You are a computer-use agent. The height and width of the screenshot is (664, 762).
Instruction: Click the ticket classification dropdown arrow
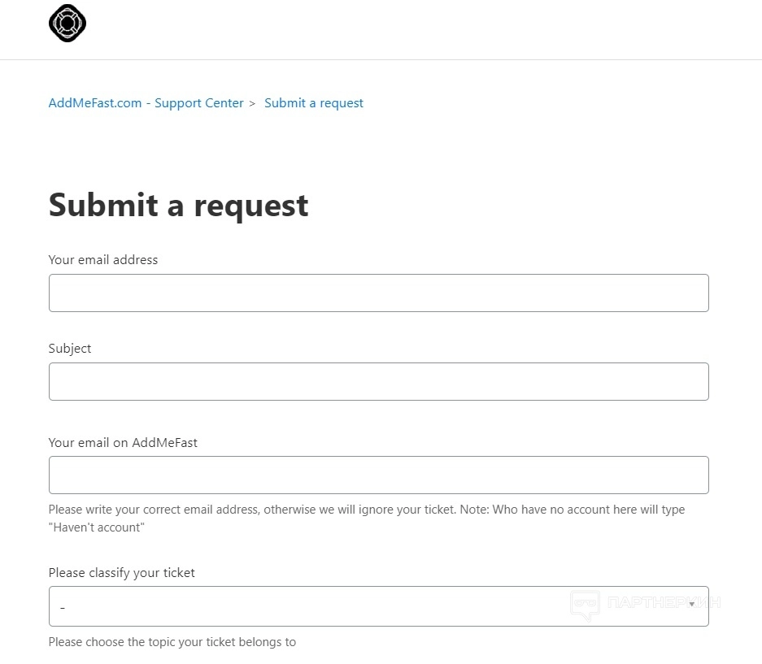(x=691, y=606)
